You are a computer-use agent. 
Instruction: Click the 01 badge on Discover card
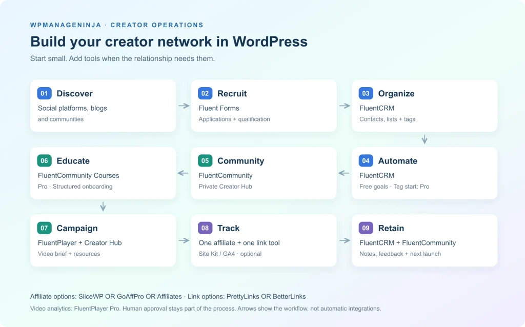click(x=44, y=93)
